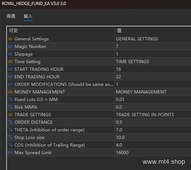The image size is (191, 170).
Task: Select the Risk MM% variable name
Action: (x=26, y=107)
